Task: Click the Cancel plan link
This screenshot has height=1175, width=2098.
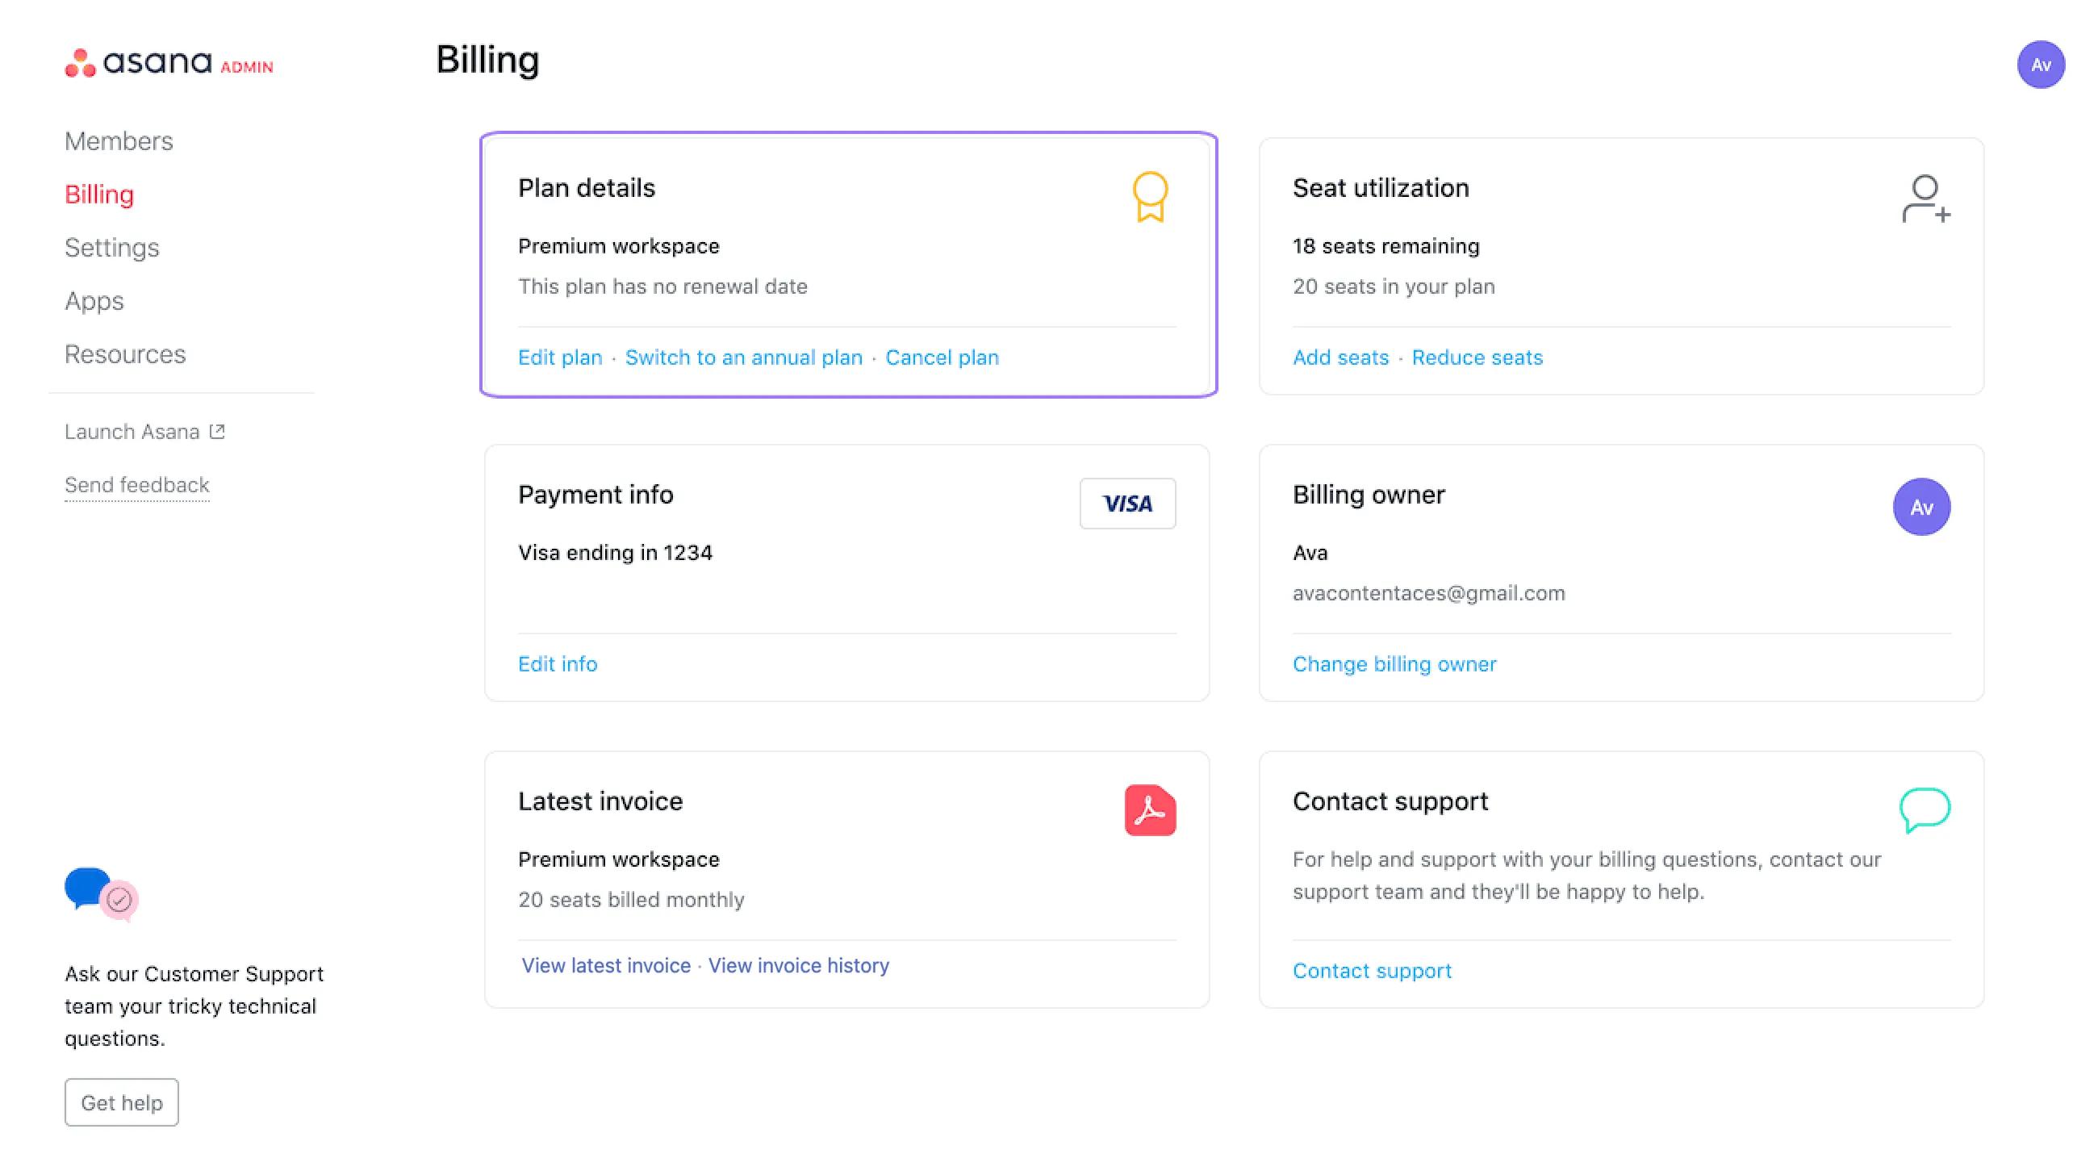Action: pyautogui.click(x=942, y=358)
